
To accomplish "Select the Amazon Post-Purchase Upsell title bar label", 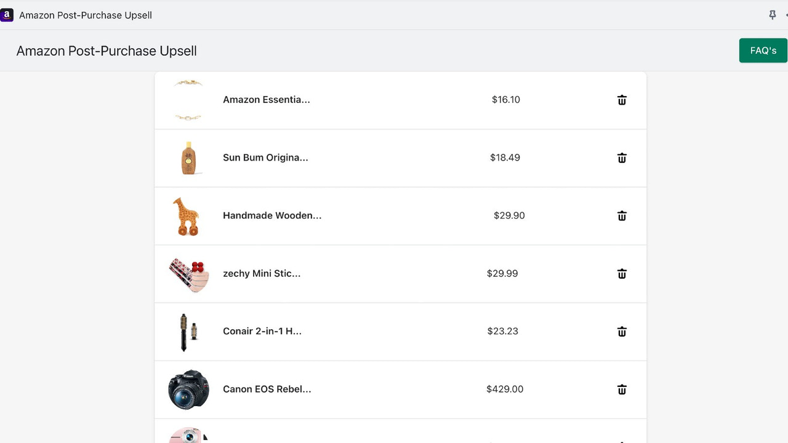I will (86, 15).
